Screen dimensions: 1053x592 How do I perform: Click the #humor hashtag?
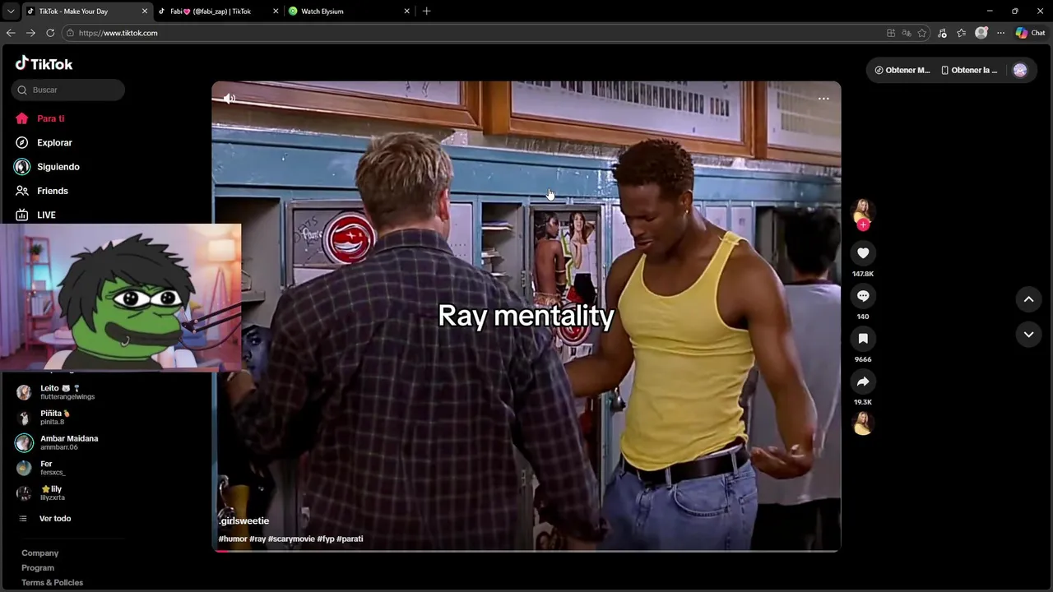click(233, 539)
